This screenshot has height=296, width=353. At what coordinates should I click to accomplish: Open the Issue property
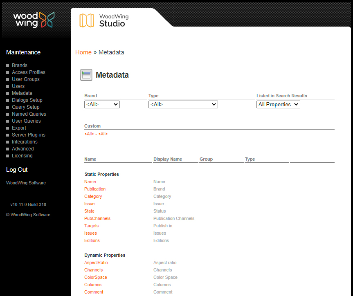[x=90, y=204]
